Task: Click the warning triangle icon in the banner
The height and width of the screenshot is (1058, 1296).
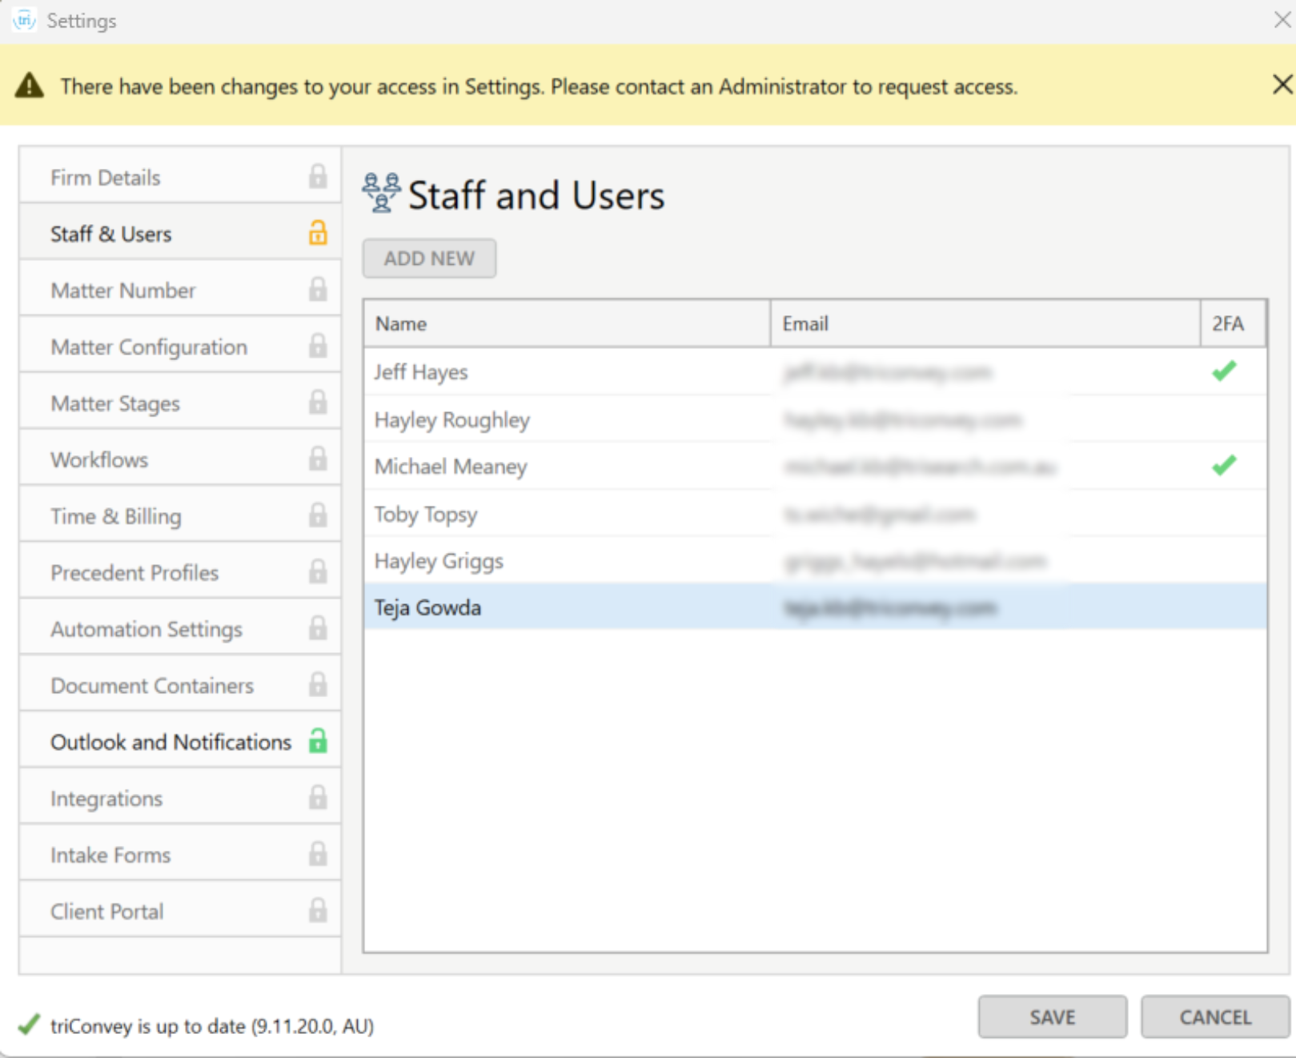Action: coord(30,86)
